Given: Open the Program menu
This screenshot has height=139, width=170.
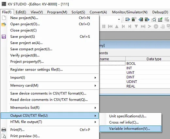Looking at the screenshot, I should click(57, 12).
